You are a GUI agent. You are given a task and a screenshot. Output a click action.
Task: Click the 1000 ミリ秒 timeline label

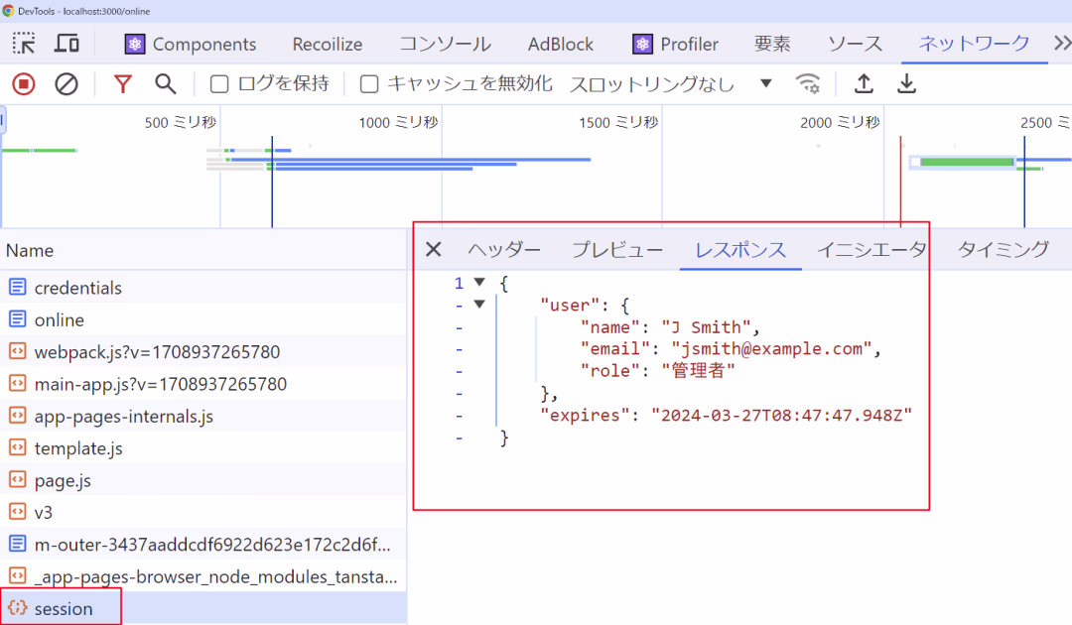[x=398, y=122]
